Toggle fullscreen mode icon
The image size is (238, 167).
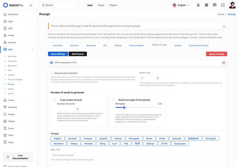coord(223,5)
